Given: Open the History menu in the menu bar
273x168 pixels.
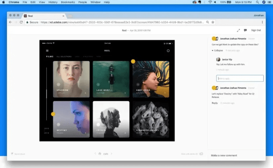Looking at the screenshot, I should (x=53, y=2).
